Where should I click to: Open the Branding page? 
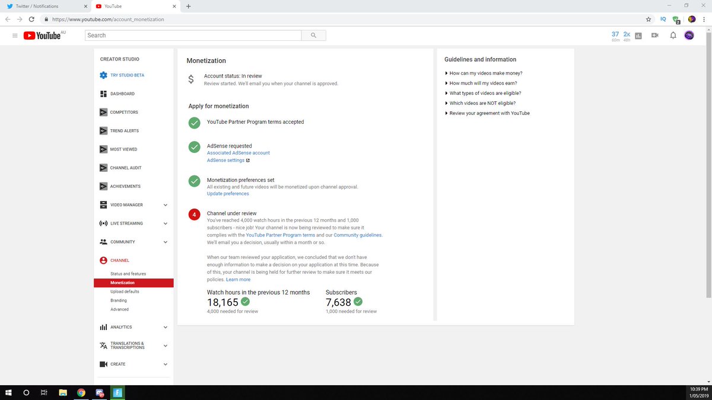point(119,300)
